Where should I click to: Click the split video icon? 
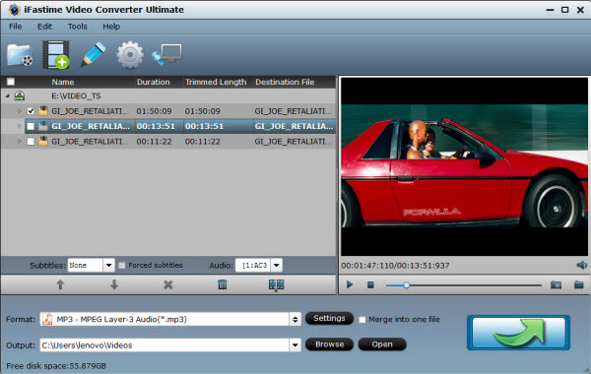(x=276, y=284)
